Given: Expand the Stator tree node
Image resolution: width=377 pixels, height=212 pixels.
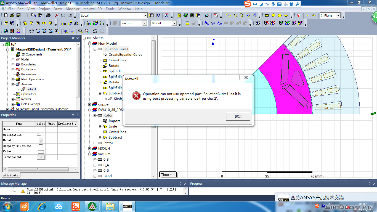Looking at the screenshot, I should coord(95,143).
